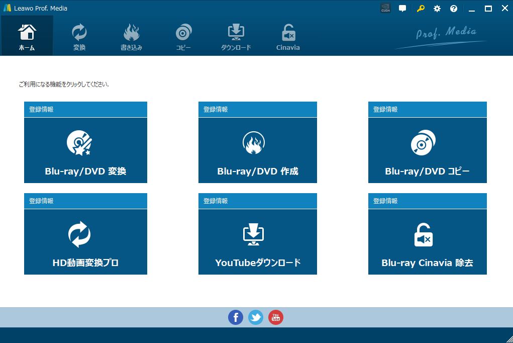This screenshot has width=513, height=343.
Task: Launch HD動画変換プロ module
Action: point(86,242)
